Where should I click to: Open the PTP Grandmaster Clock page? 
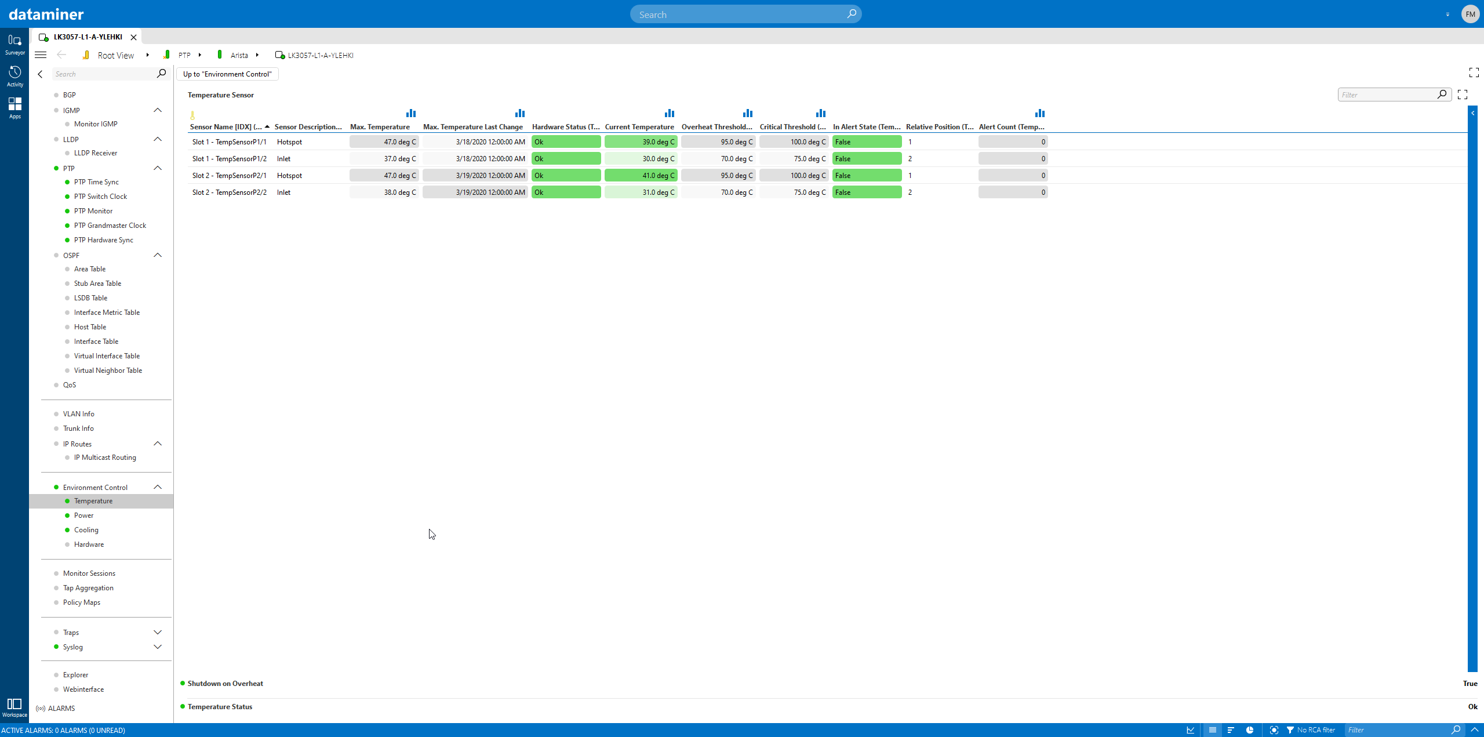point(110,226)
